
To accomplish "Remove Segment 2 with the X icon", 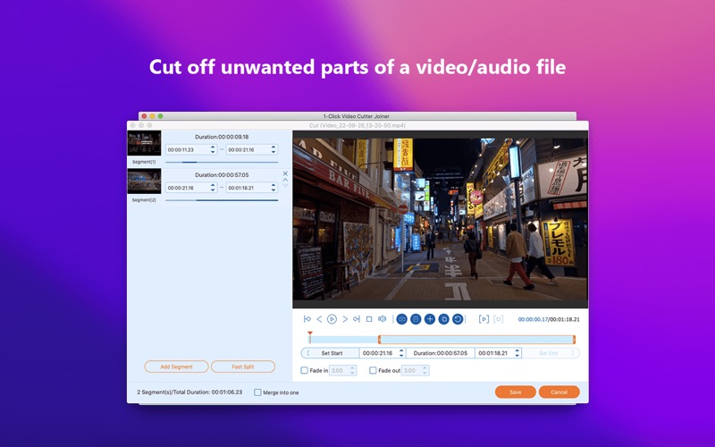I will click(x=285, y=173).
